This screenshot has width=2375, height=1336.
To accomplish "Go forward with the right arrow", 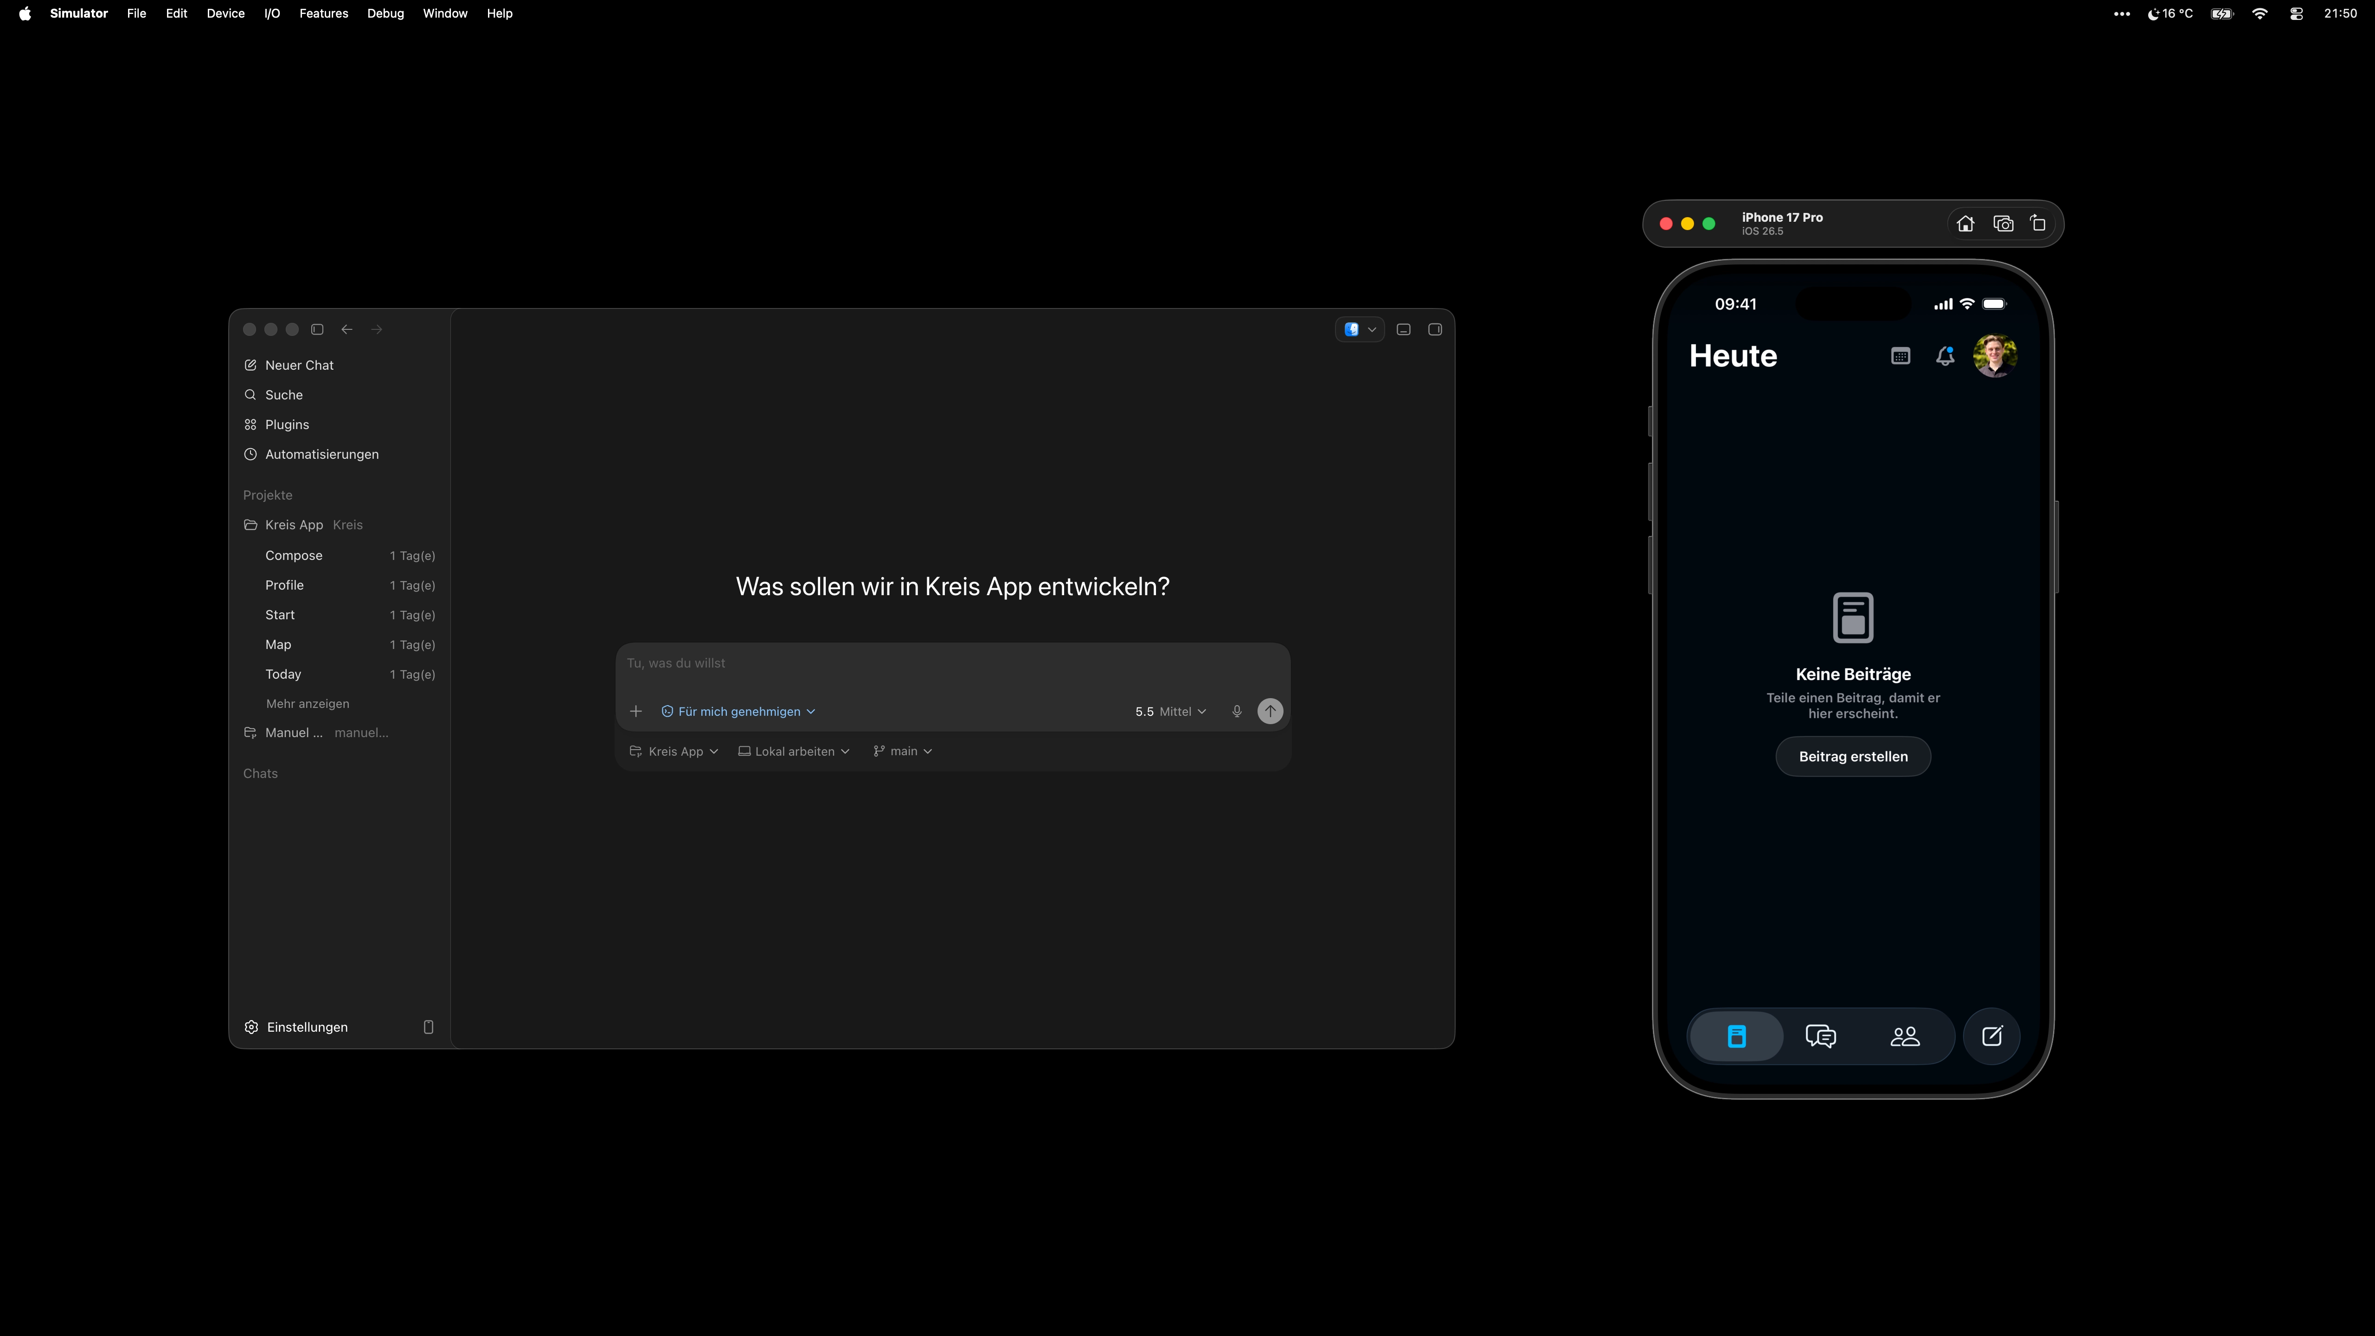I will click(x=376, y=329).
